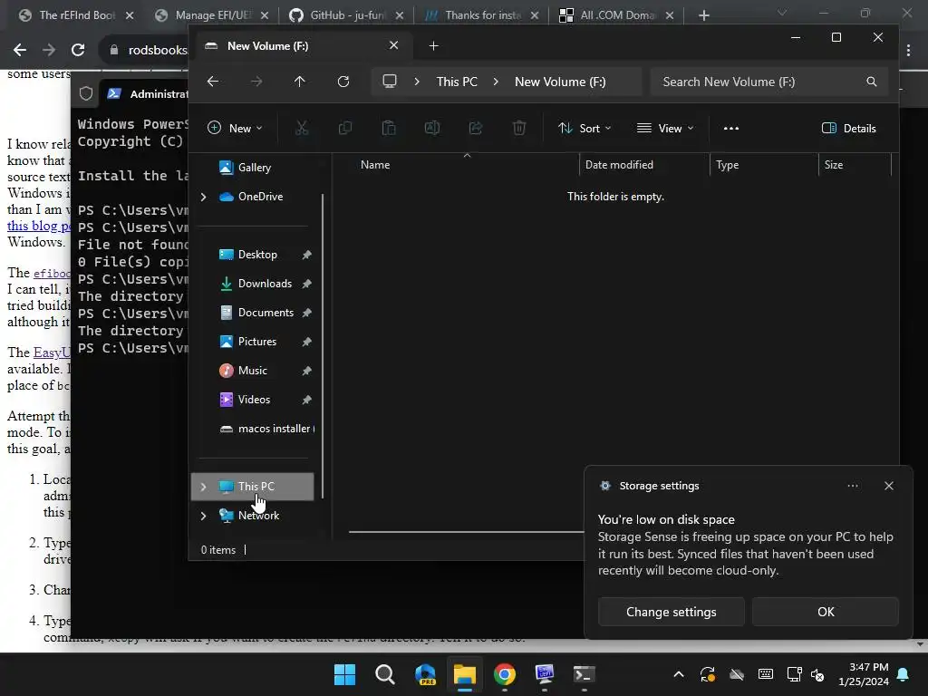Open Desktop in quick access
This screenshot has height=696, width=928.
[x=257, y=255]
